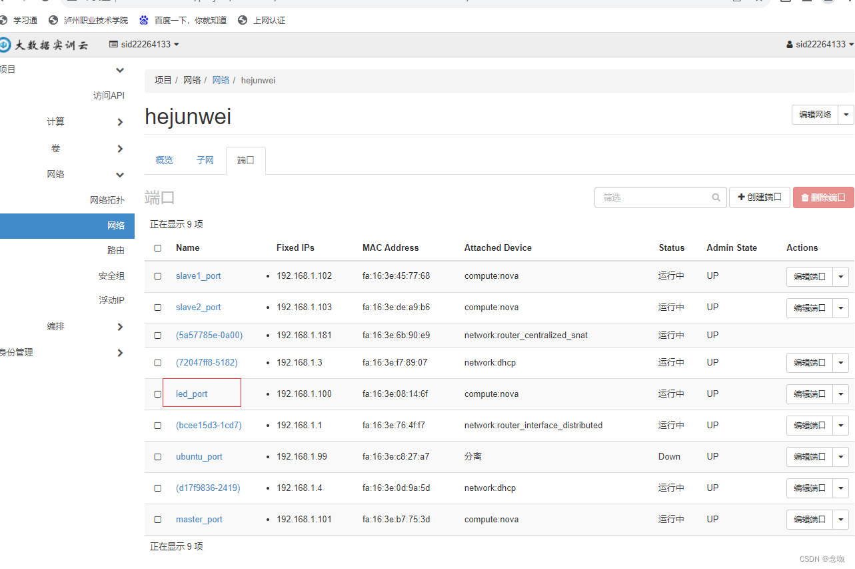Open master_port row actions dropdown arrow
Viewport: 855px width, 569px height.
(x=841, y=520)
